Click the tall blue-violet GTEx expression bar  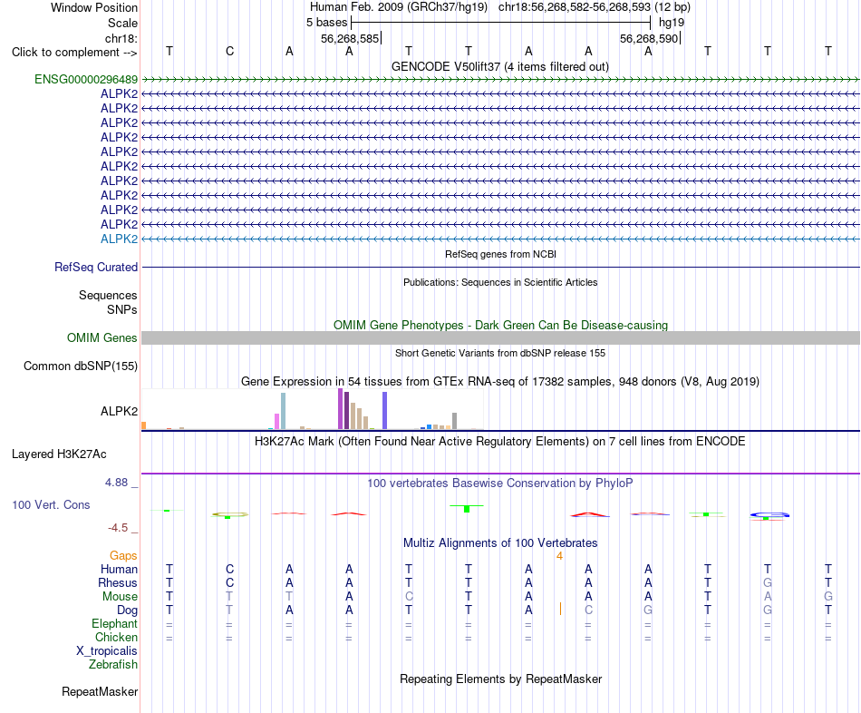pyautogui.click(x=385, y=411)
